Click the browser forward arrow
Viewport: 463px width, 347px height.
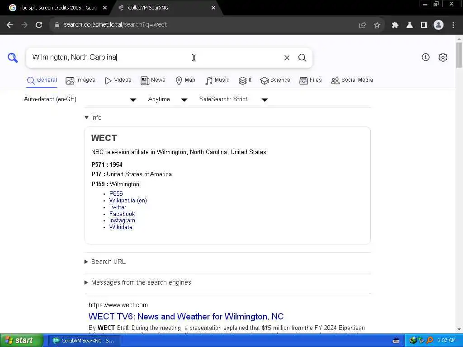tap(24, 25)
